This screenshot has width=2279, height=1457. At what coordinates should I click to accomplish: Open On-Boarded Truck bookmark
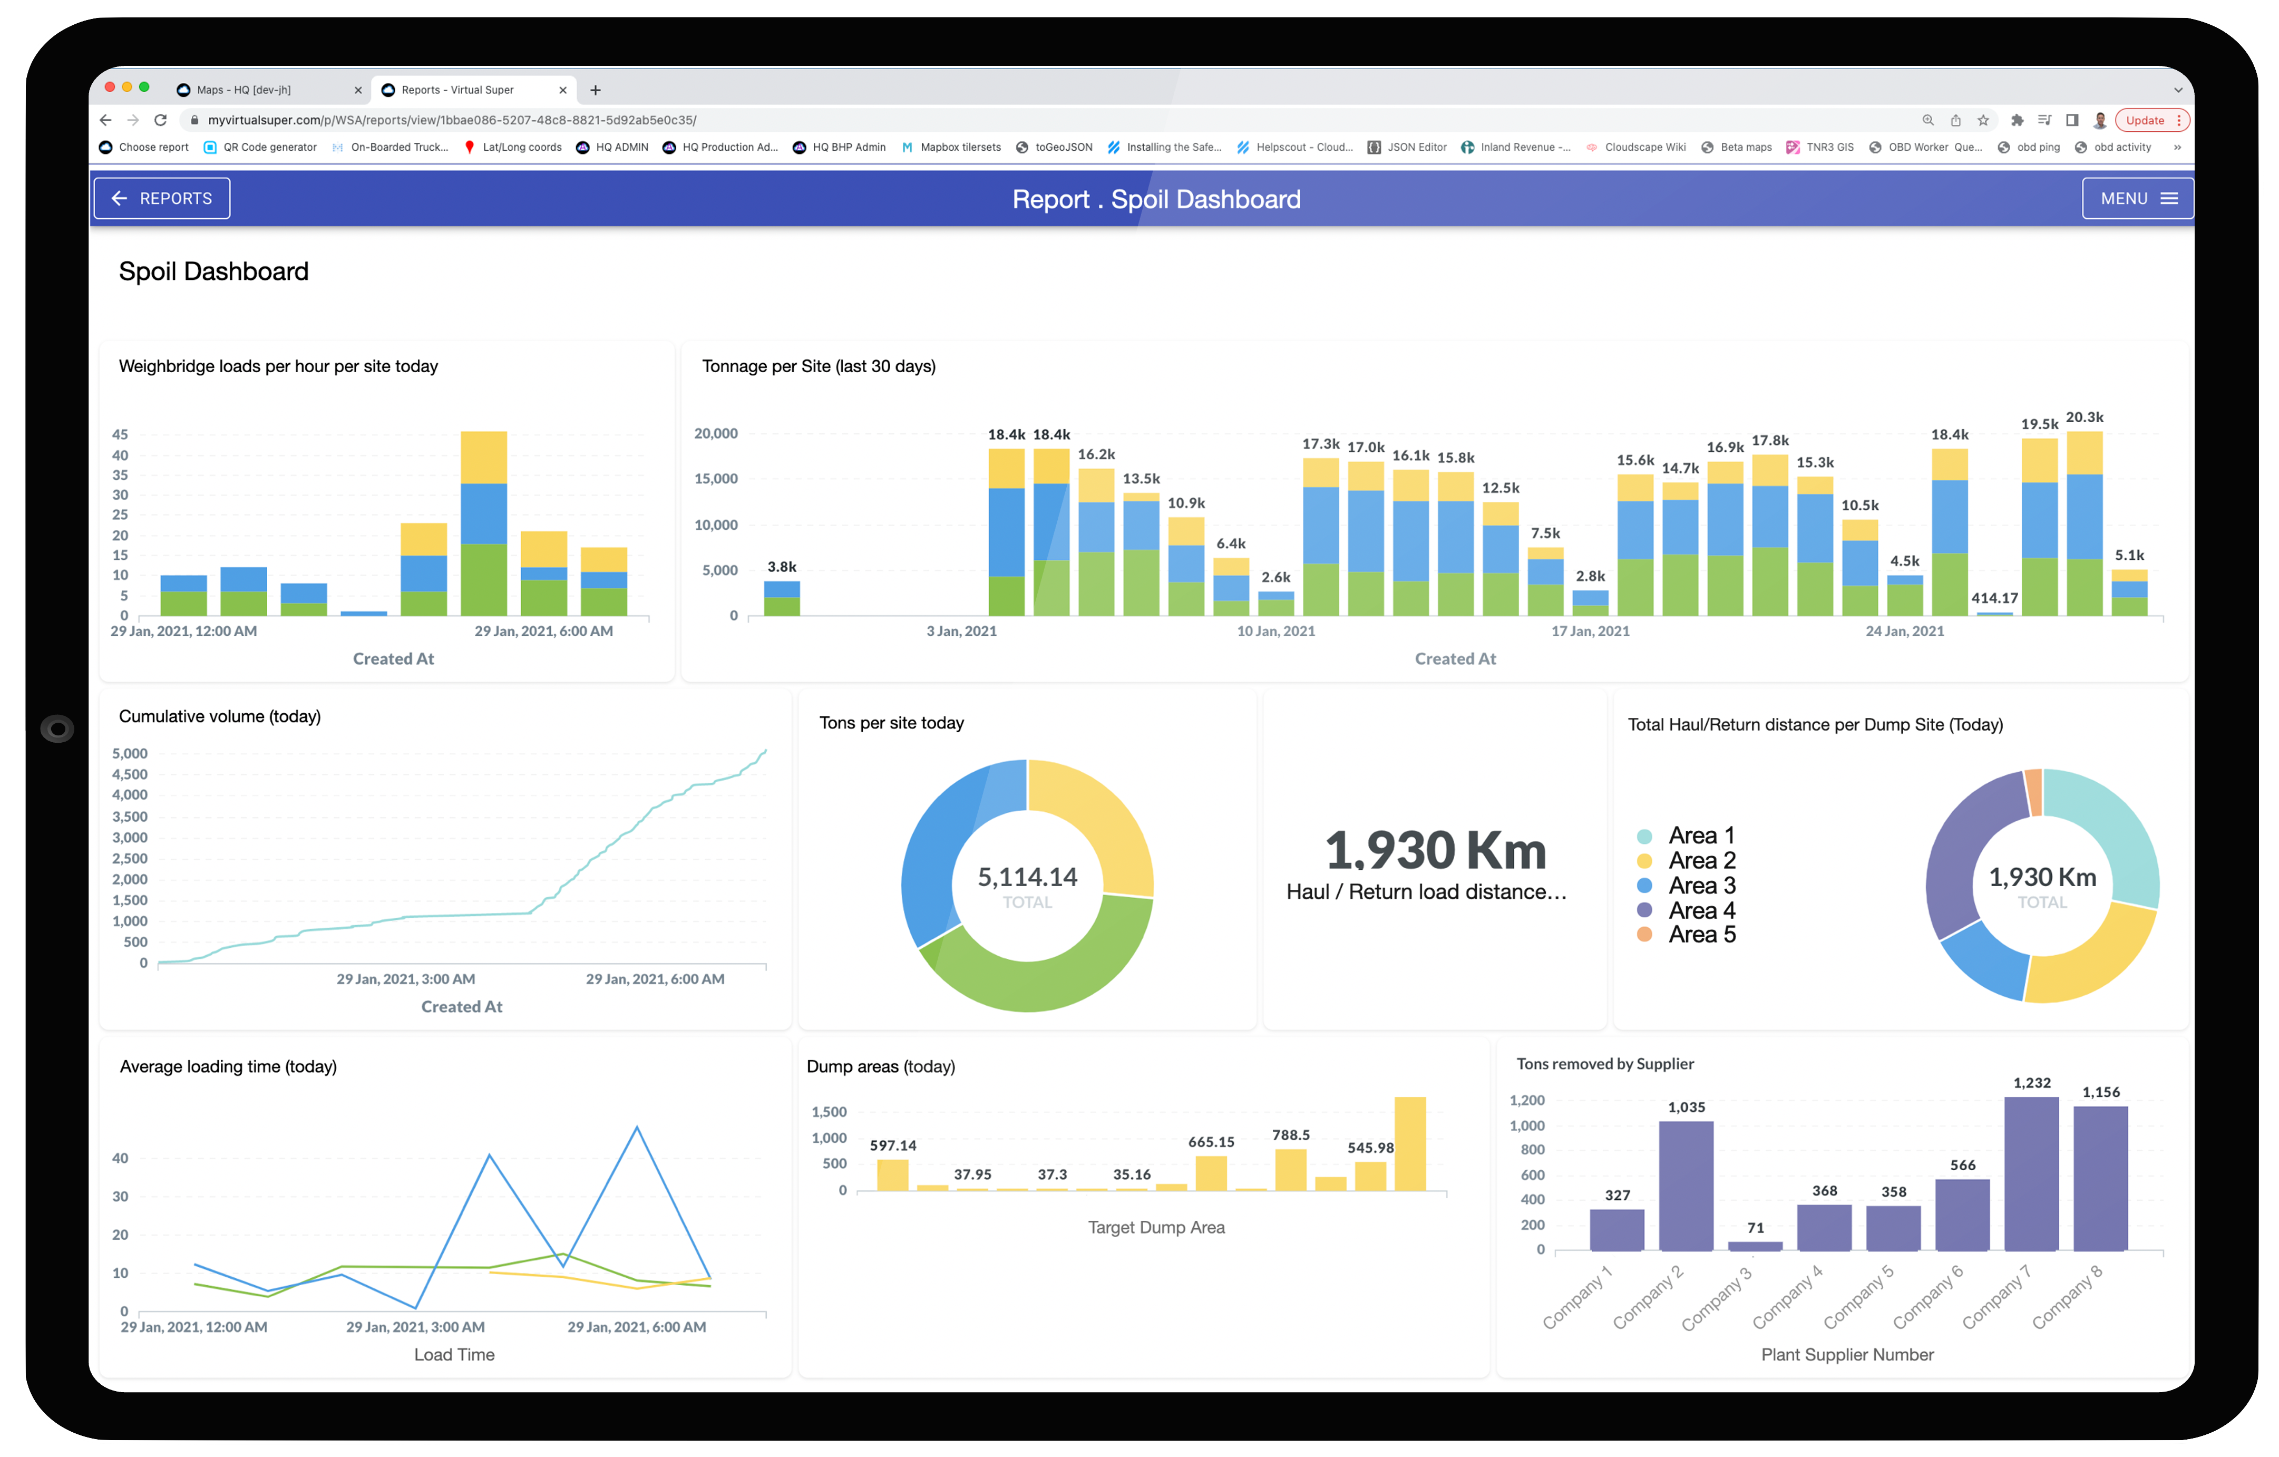point(390,148)
